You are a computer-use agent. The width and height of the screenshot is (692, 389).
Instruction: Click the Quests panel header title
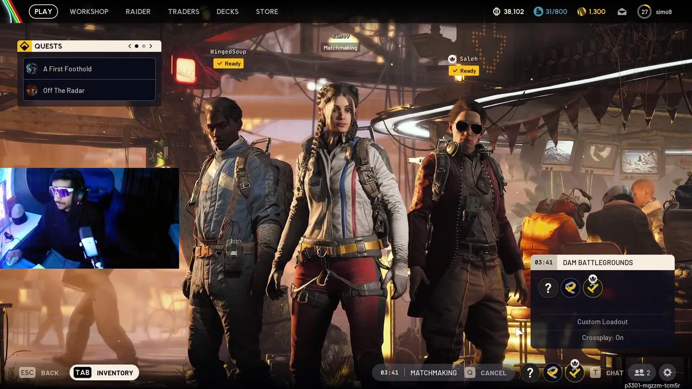click(48, 46)
